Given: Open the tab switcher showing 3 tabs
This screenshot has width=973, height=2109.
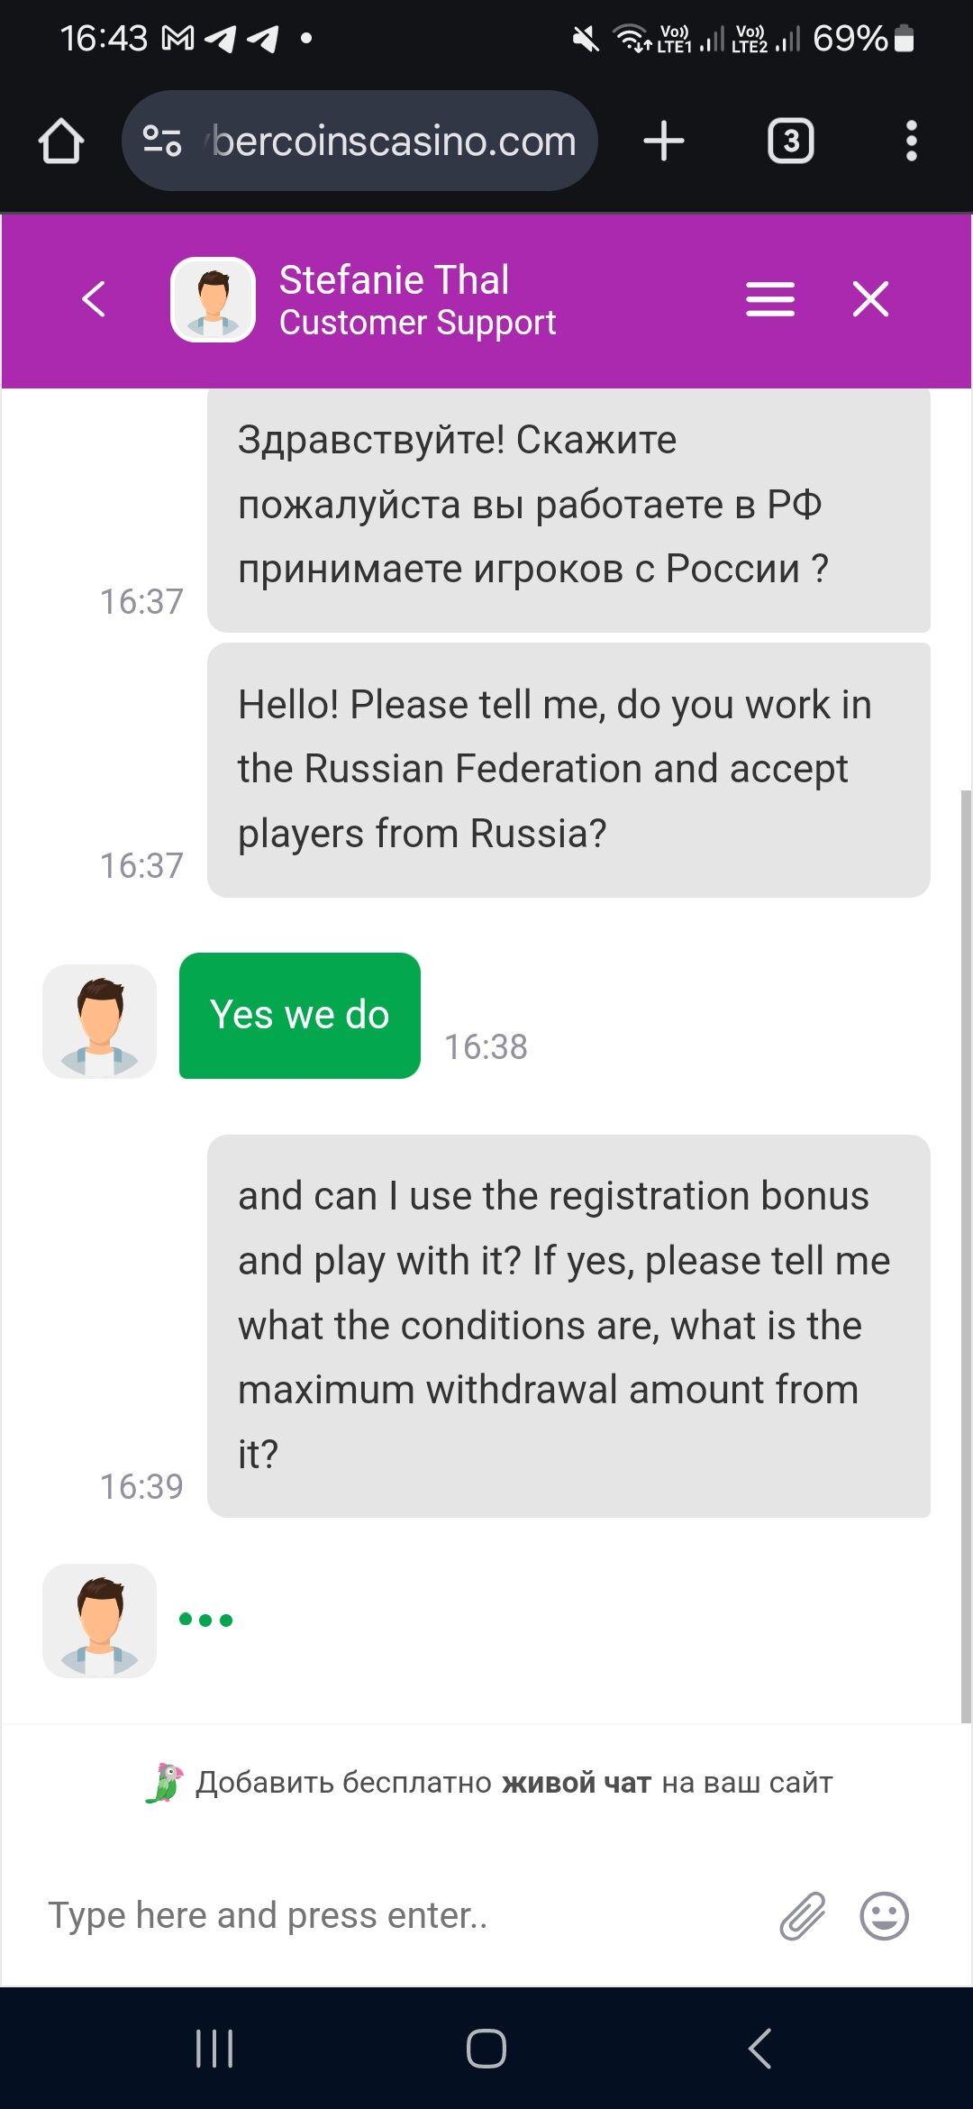Looking at the screenshot, I should point(790,142).
